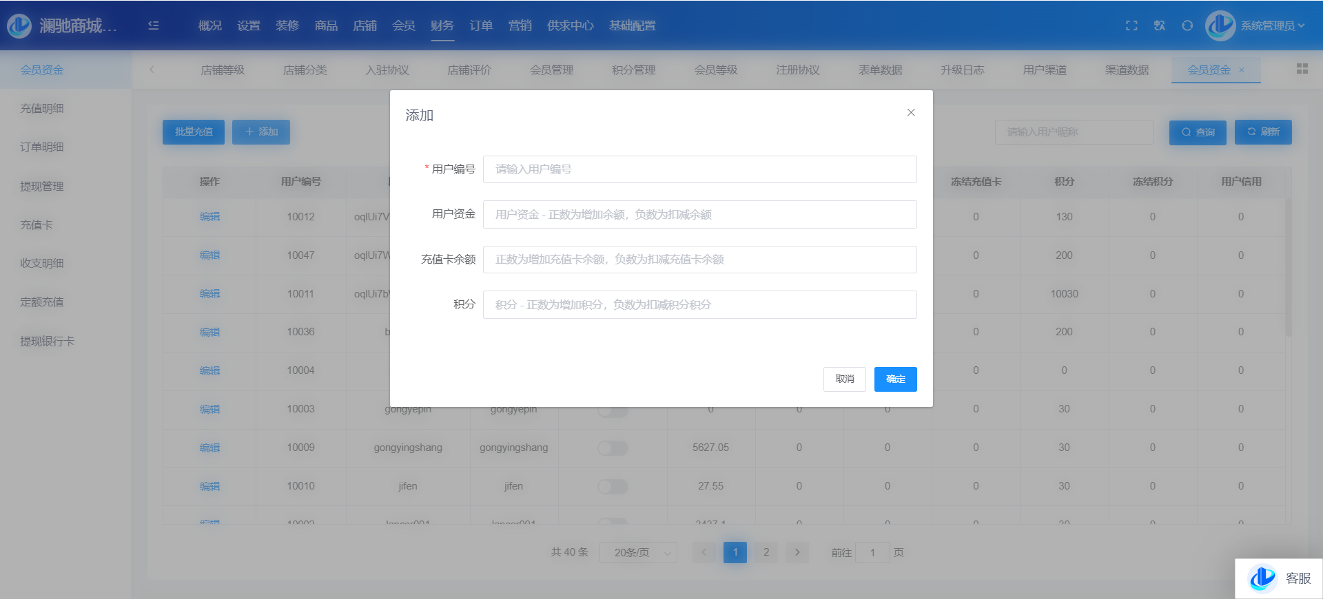This screenshot has height=599, width=1323.
Task: Collapse the sidebar menu icon
Action: (154, 25)
